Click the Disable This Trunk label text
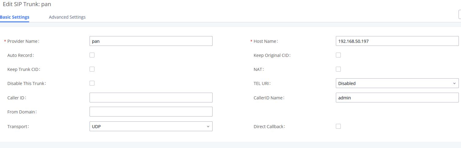This screenshot has width=461, height=148. pos(26,83)
